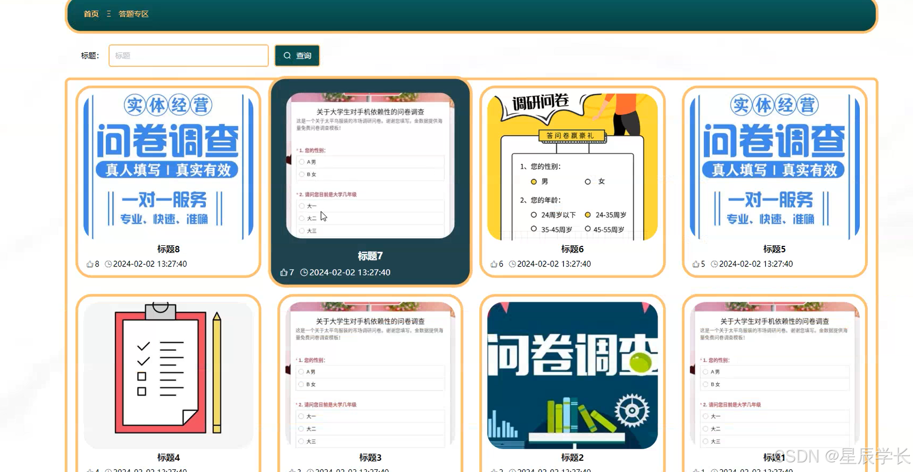Click the thumbs-up icon on 标题8

pos(90,264)
